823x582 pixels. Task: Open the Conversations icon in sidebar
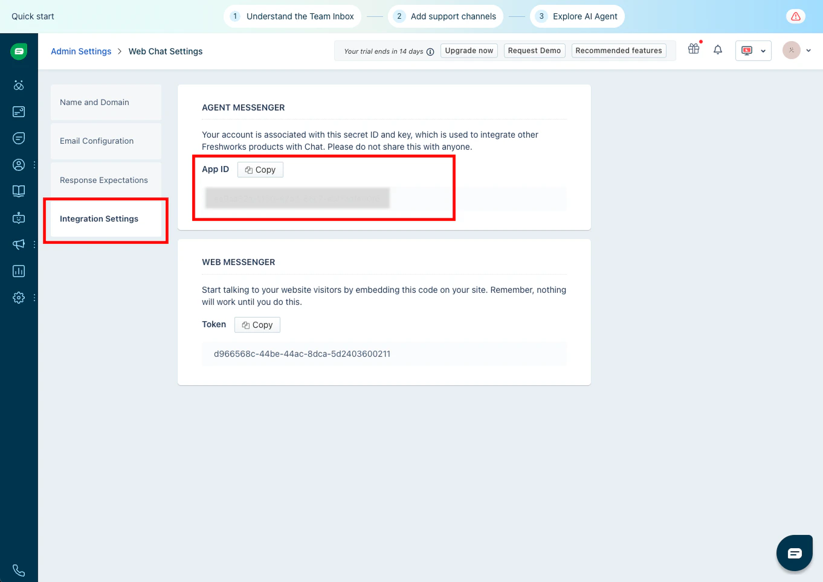click(18, 138)
